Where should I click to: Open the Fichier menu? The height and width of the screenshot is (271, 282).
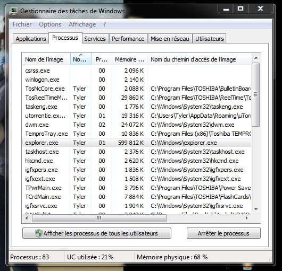click(x=22, y=24)
